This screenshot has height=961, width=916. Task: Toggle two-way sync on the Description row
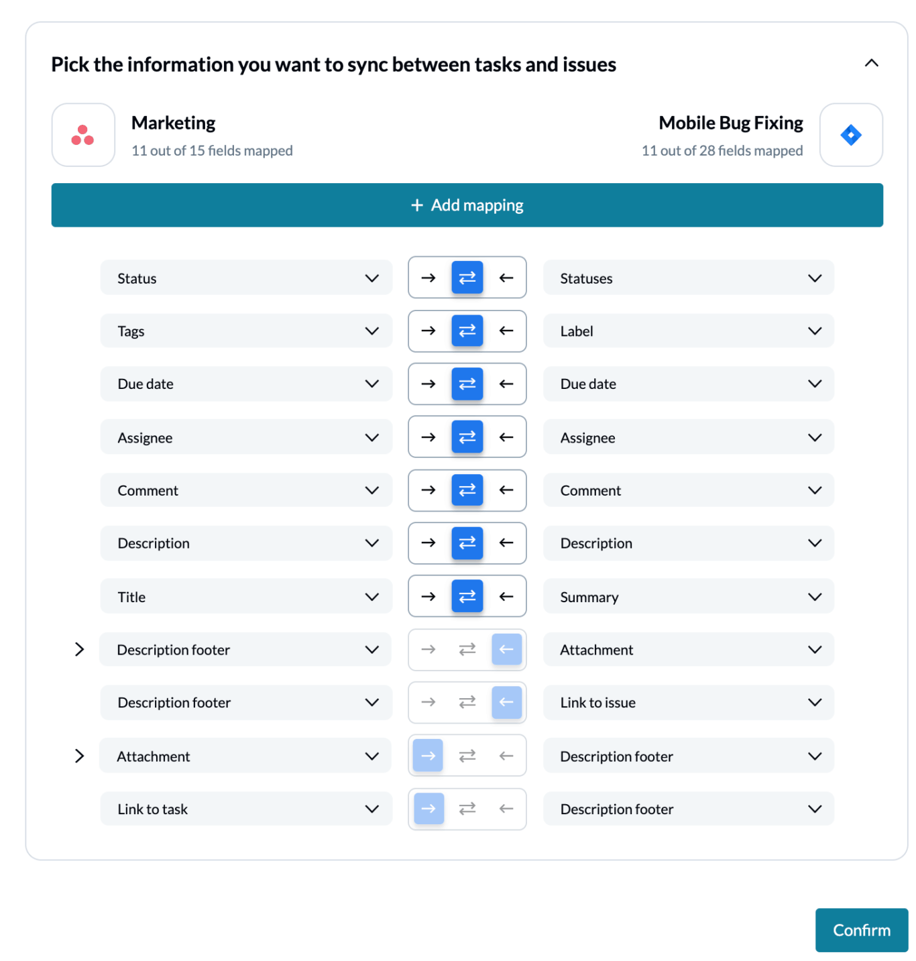coord(467,543)
